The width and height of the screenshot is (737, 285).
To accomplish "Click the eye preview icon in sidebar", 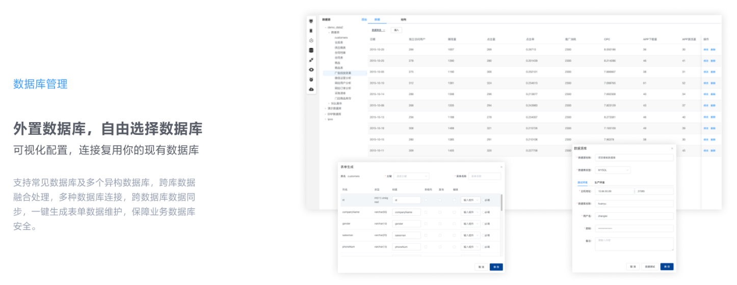I will [311, 70].
